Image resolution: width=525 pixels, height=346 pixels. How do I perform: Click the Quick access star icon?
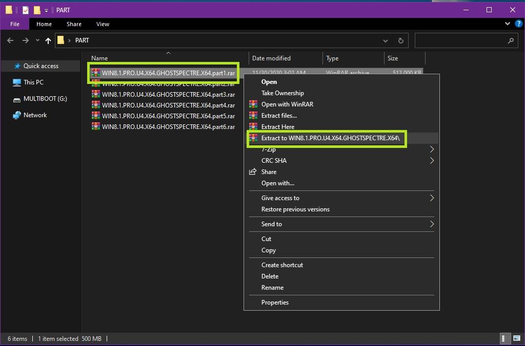17,66
